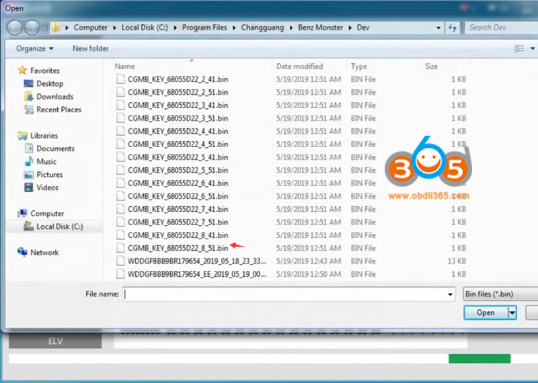
Task: Click the New folder toolbar button
Action: pos(89,48)
